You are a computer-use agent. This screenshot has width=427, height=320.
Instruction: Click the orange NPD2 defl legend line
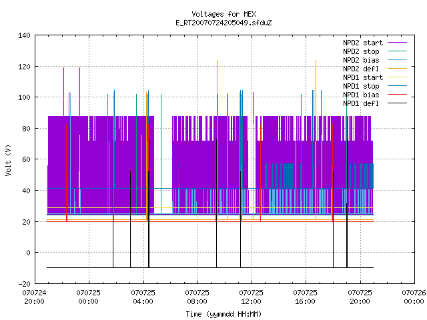click(x=397, y=68)
